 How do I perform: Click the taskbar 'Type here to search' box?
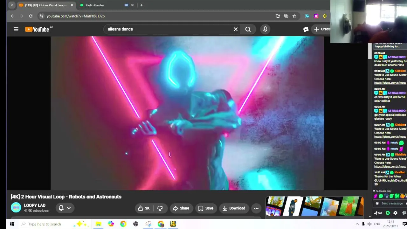pyautogui.click(x=54, y=224)
